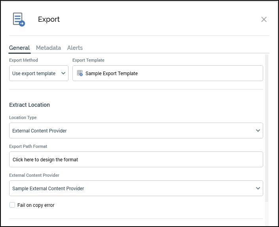The height and width of the screenshot is (227, 279).
Task: Open the Metadata tab
Action: point(48,48)
